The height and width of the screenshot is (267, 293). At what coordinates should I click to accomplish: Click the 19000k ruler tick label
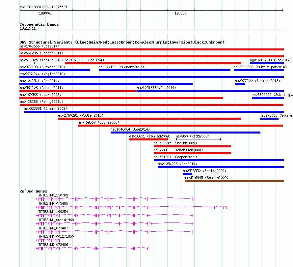click(x=180, y=14)
